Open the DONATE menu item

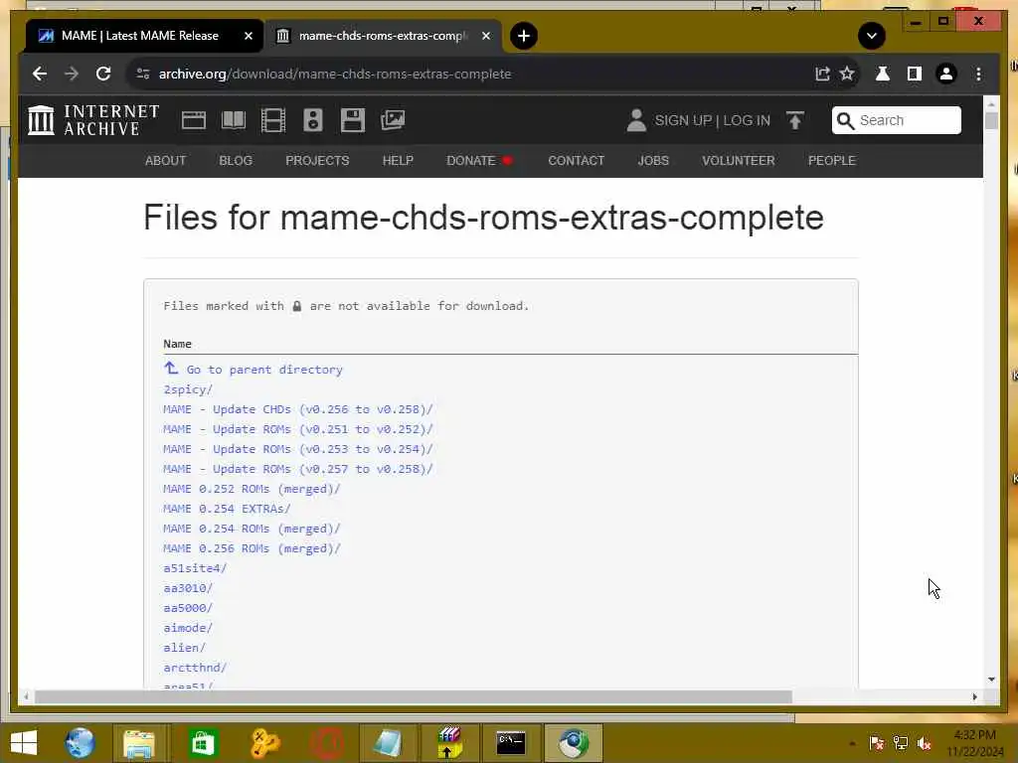[479, 160]
